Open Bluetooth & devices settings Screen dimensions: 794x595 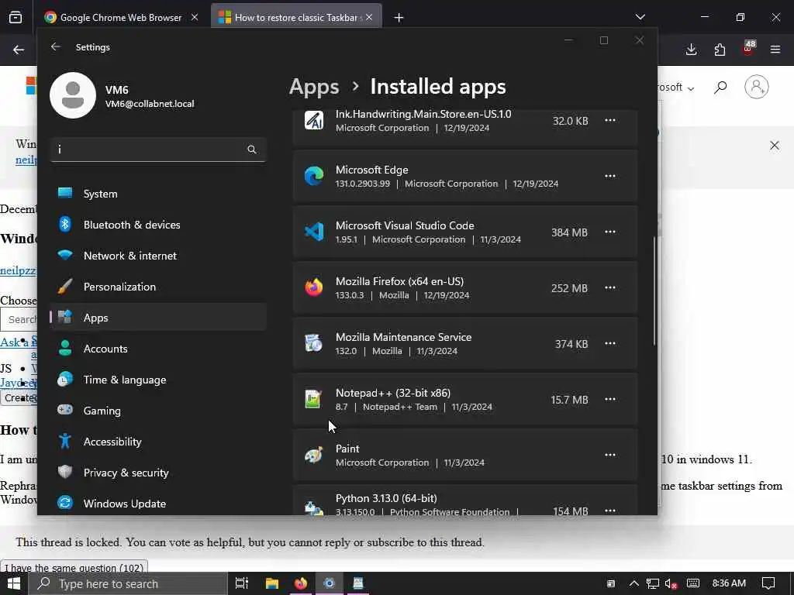(x=158, y=225)
